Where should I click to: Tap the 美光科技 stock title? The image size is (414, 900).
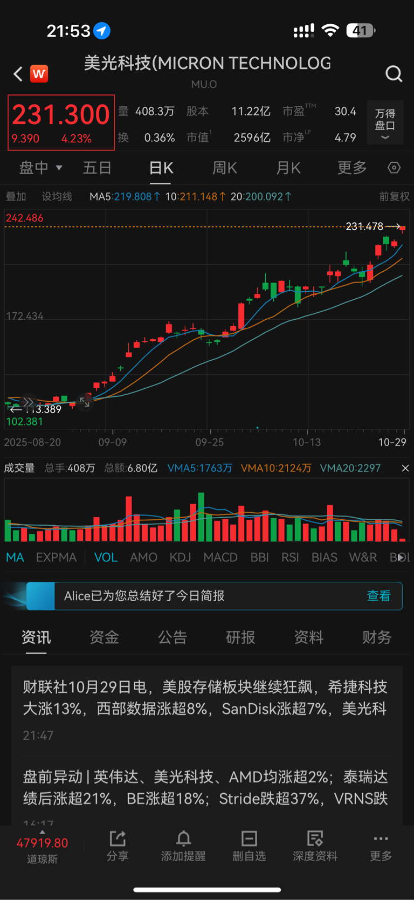[208, 64]
